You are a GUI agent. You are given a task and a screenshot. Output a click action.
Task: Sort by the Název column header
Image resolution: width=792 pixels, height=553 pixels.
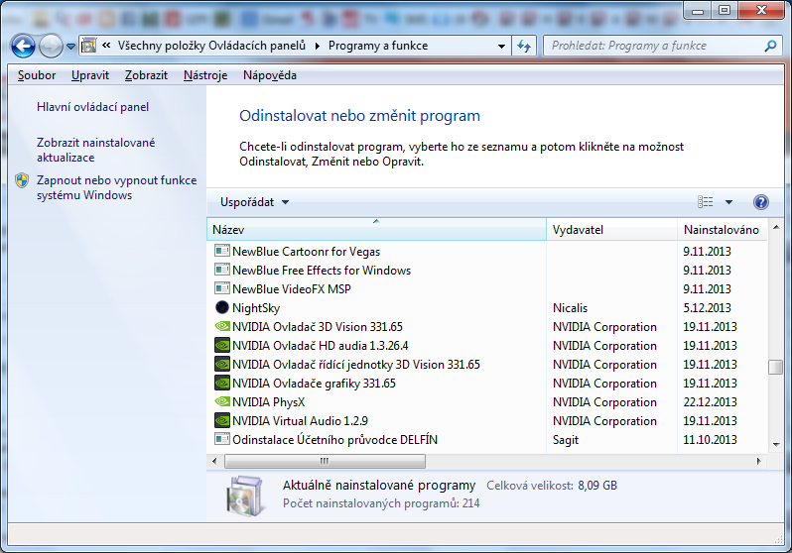click(376, 230)
